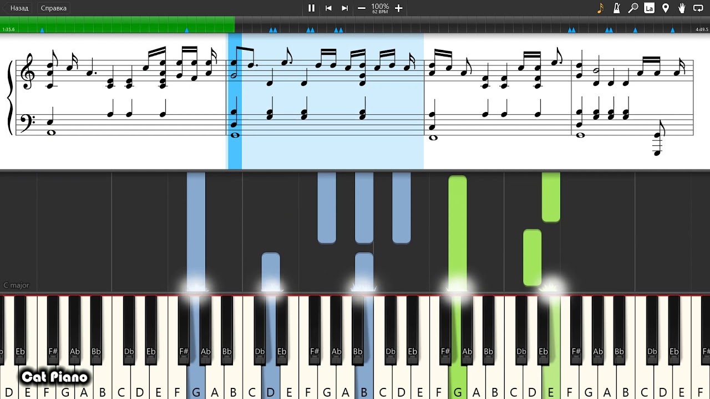Open the magnifier zoom tool
Viewport: 710px width, 399px height.
coord(633,8)
